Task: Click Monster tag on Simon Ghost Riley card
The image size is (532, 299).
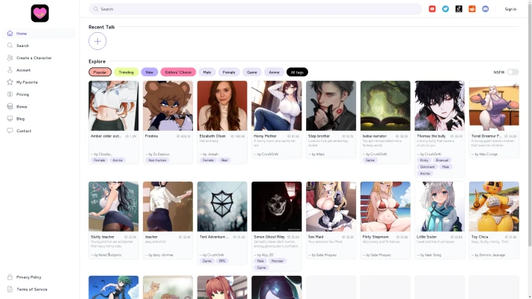Action: tap(277, 261)
